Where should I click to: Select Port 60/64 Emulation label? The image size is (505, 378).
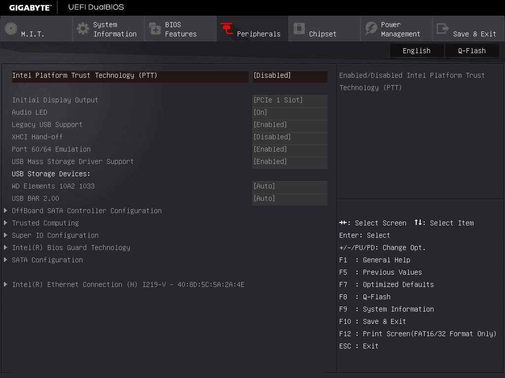pyautogui.click(x=51, y=150)
